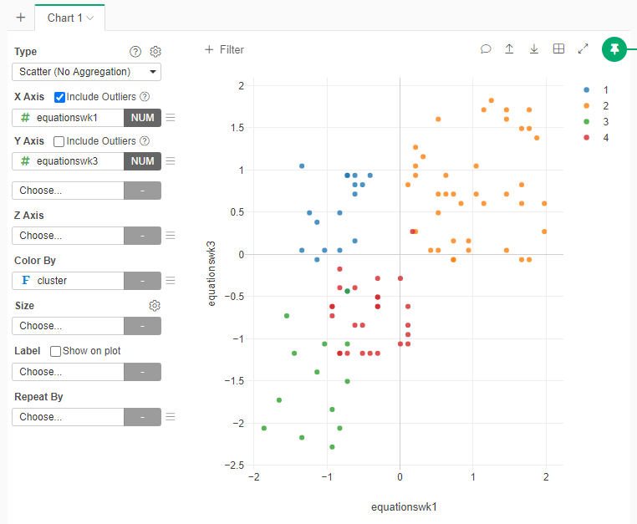
Task: Enable Y Axis Include Outliers checkbox
Action: [59, 141]
